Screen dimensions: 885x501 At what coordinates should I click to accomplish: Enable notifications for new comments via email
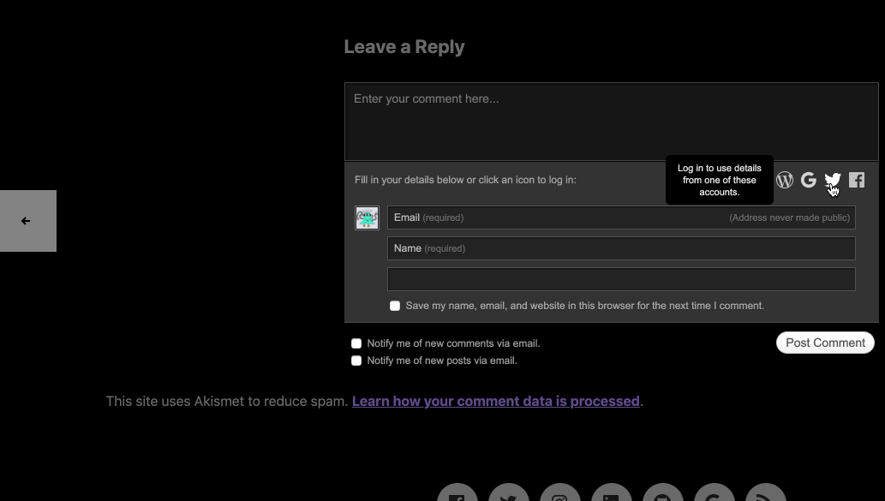pyautogui.click(x=356, y=343)
